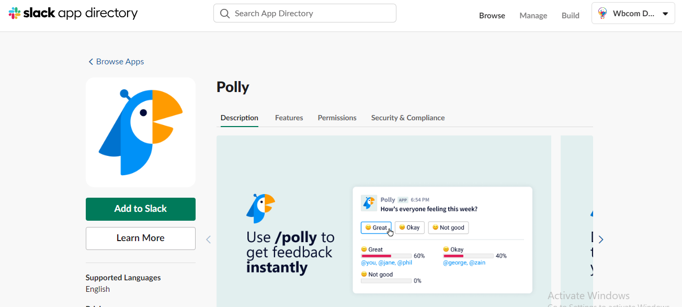The height and width of the screenshot is (307, 682).
Task: Click the Wbcom workspace avatar icon
Action: [x=603, y=14]
